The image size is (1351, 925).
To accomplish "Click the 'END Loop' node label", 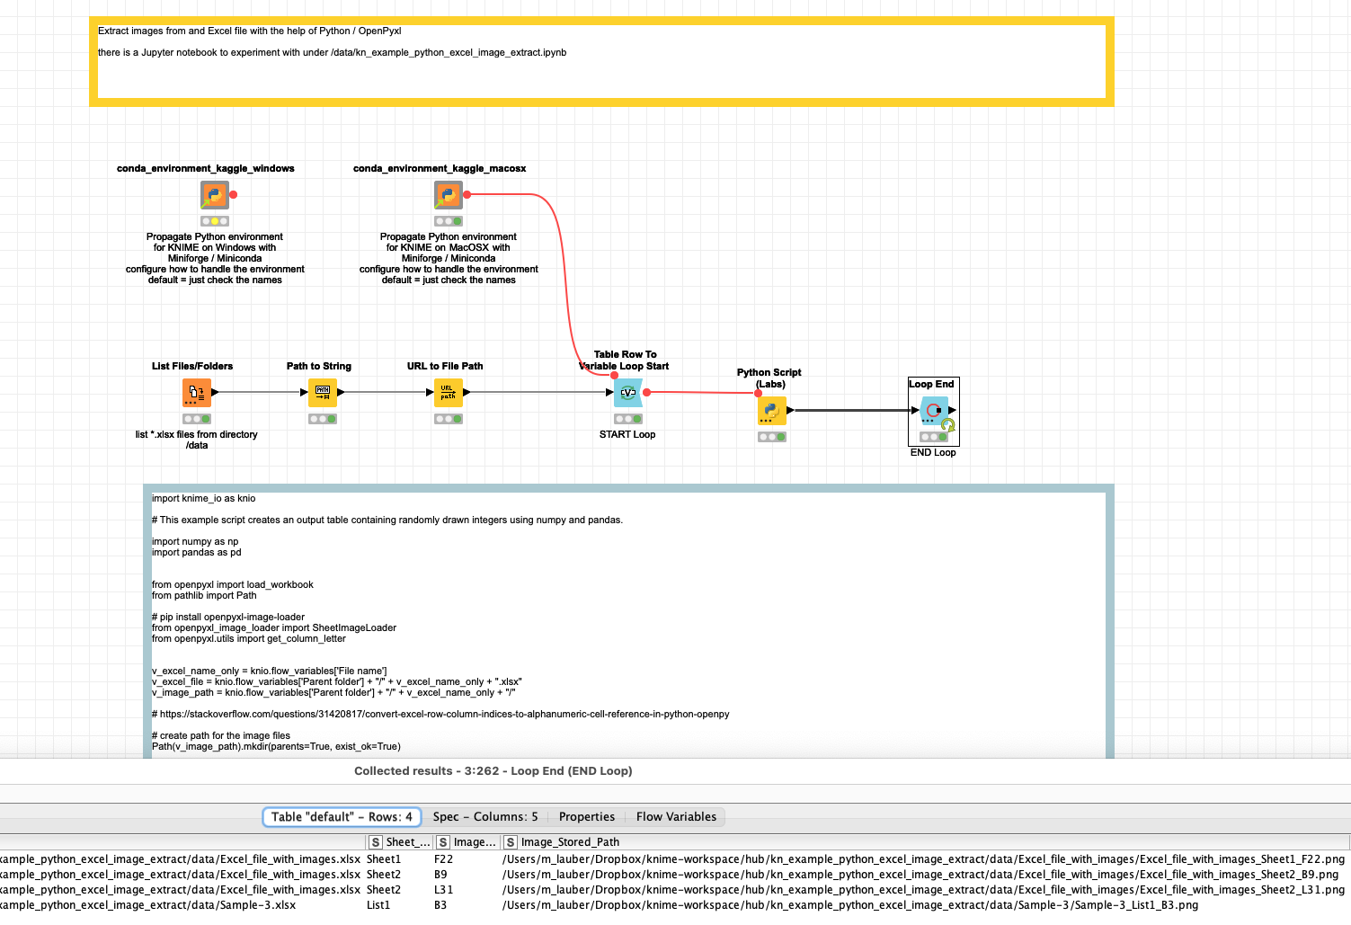I will coord(933,453).
